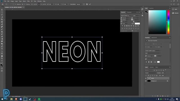This screenshot has width=180, height=101.
Task: Select the Hand tool
Action: 2,56
